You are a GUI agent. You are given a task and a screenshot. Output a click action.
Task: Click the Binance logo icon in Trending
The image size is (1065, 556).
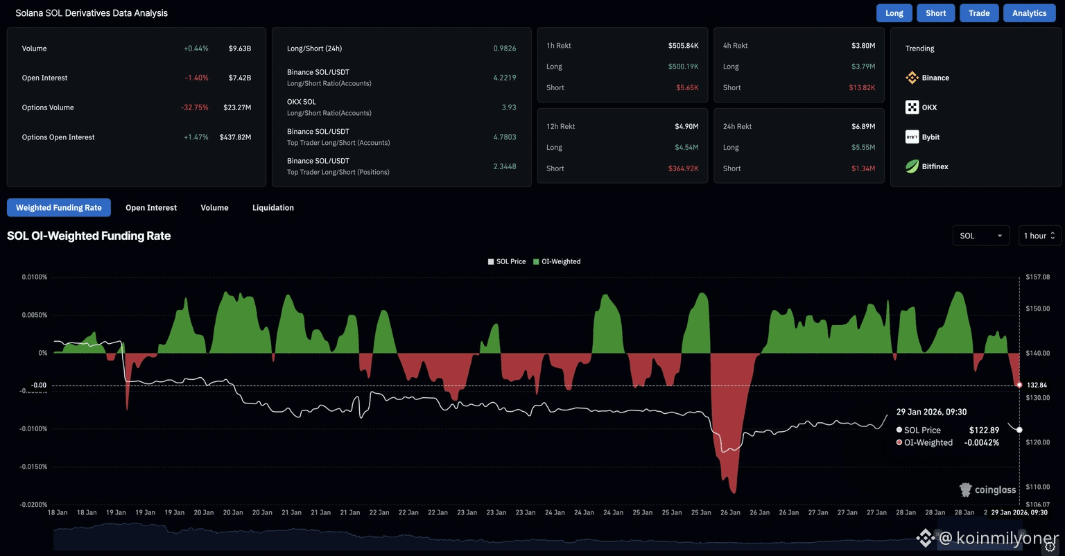(x=912, y=78)
